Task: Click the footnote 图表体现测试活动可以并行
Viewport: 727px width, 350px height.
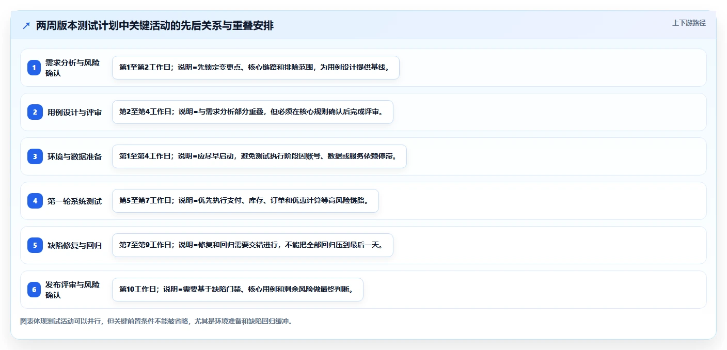Action: point(157,321)
